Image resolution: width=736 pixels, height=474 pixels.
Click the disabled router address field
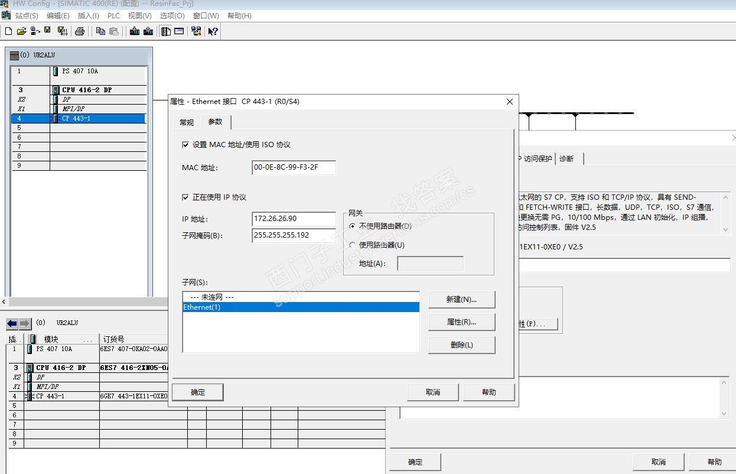(x=430, y=264)
